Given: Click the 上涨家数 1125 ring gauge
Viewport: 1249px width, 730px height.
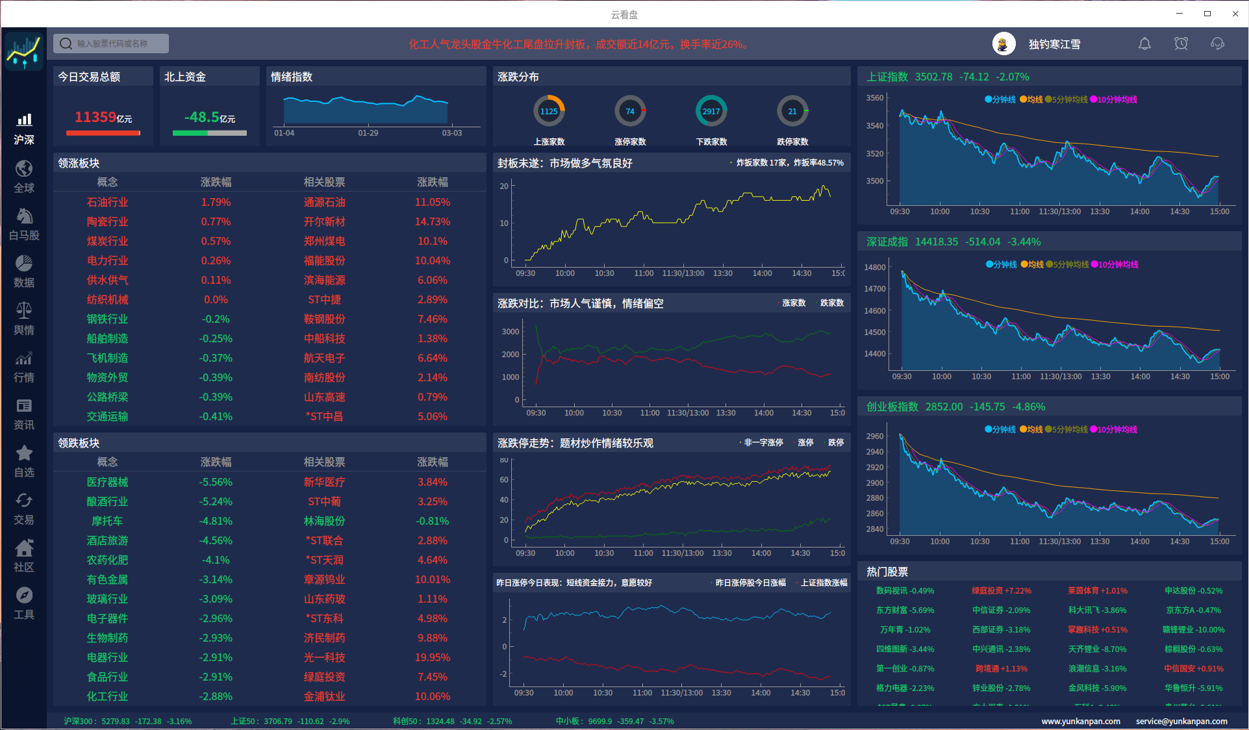Looking at the screenshot, I should click(x=549, y=112).
